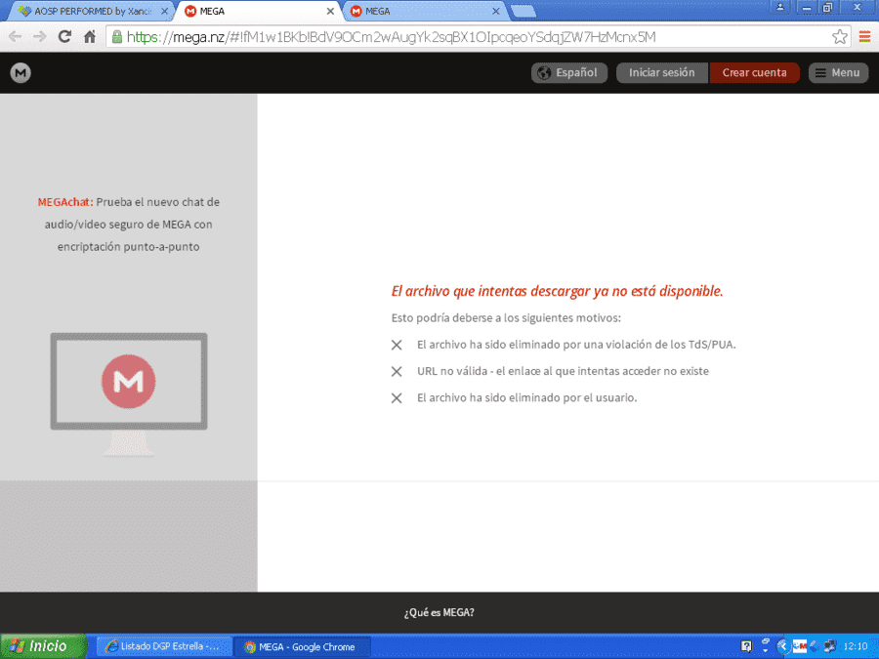This screenshot has height=659, width=879.
Task: Expand the MEGA Menu button
Action: (838, 73)
